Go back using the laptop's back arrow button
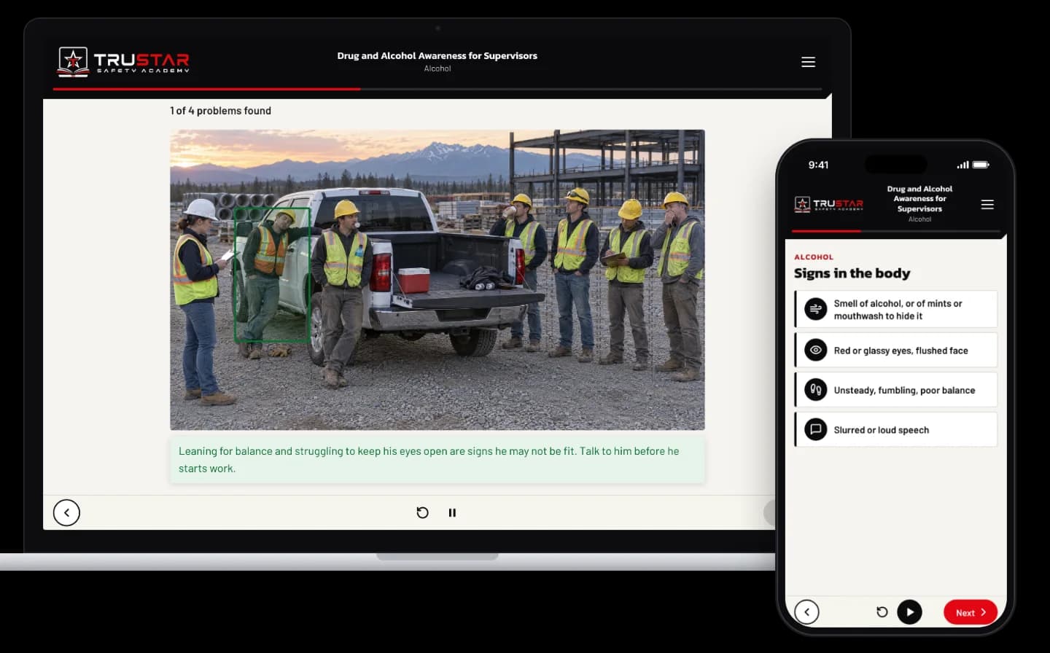Image resolution: width=1050 pixels, height=653 pixels. click(x=66, y=512)
